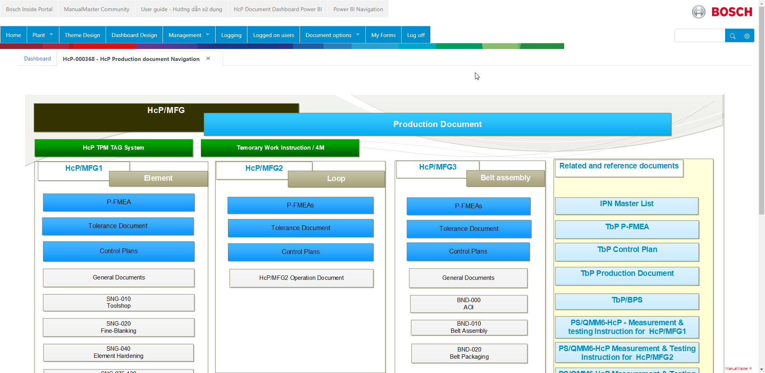Click the HcP/MFG1 label
Screen dimensions: 765x373
[84, 168]
